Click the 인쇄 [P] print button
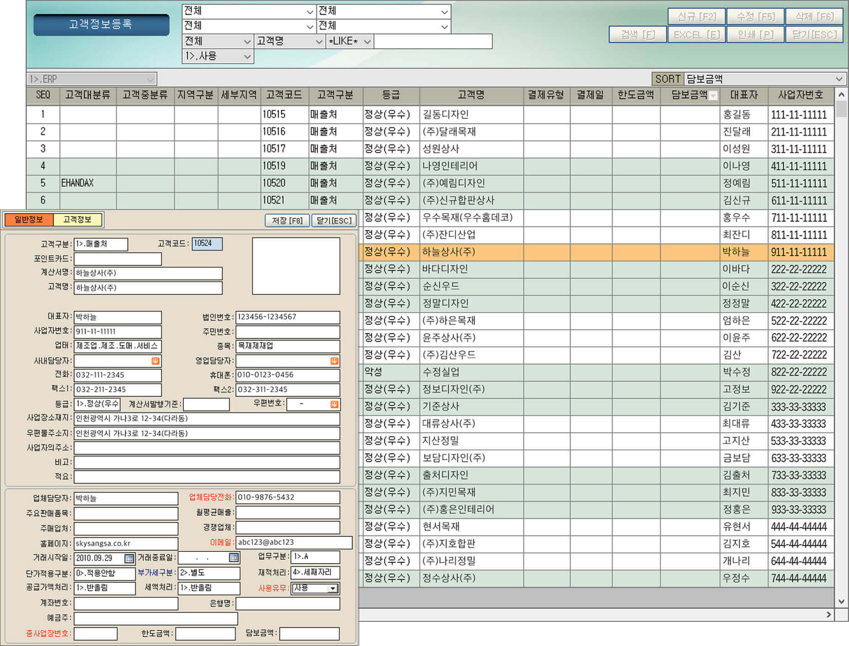849x646 pixels. 755,35
